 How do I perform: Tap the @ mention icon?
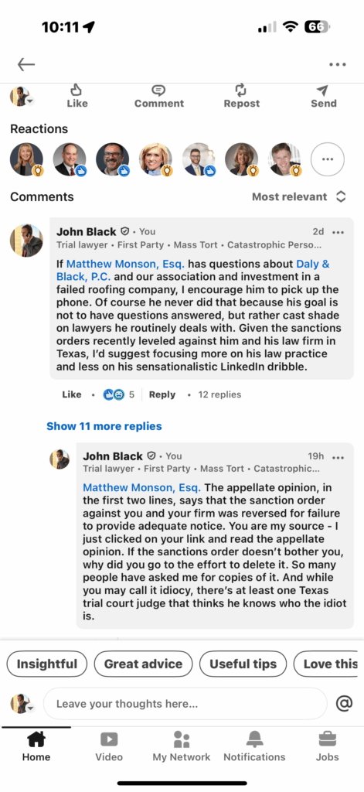(344, 703)
